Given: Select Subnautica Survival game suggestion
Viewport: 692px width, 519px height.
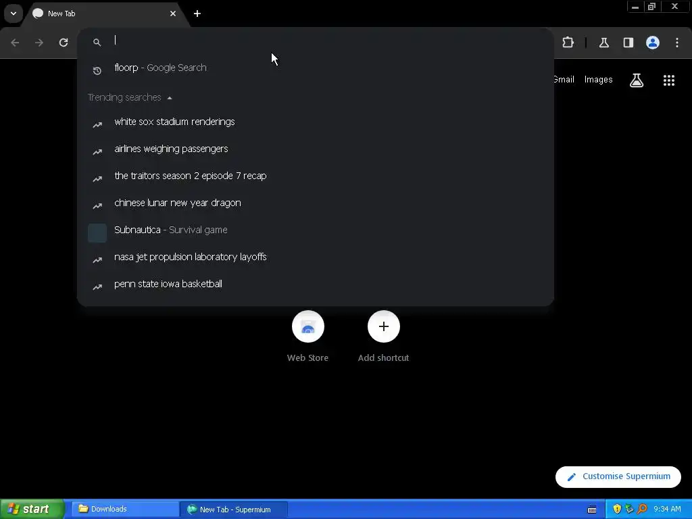Looking at the screenshot, I should tap(316, 230).
